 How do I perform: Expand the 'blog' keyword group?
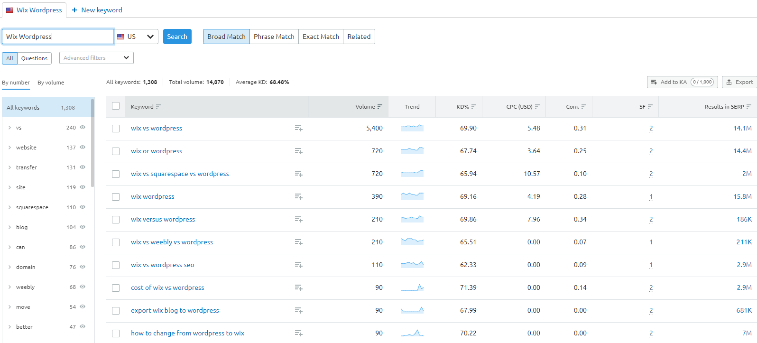click(x=9, y=227)
